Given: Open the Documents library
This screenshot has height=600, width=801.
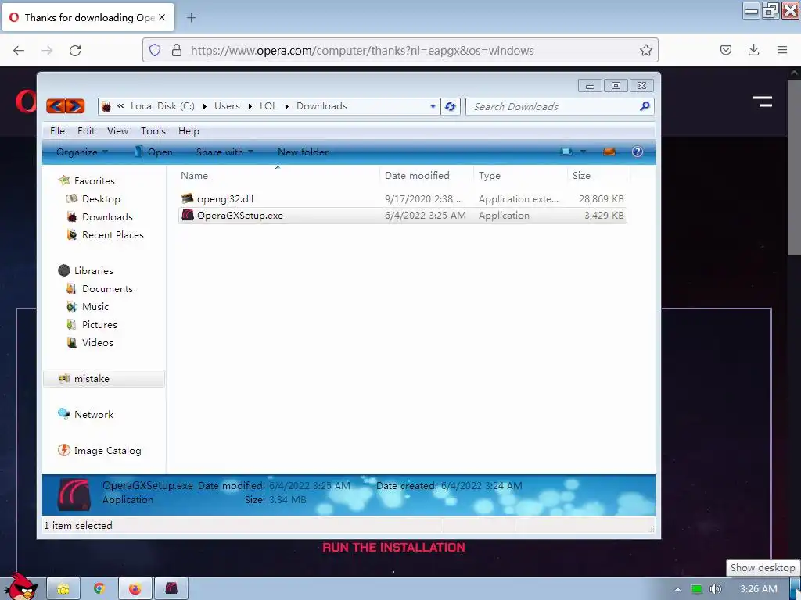Looking at the screenshot, I should 106,289.
